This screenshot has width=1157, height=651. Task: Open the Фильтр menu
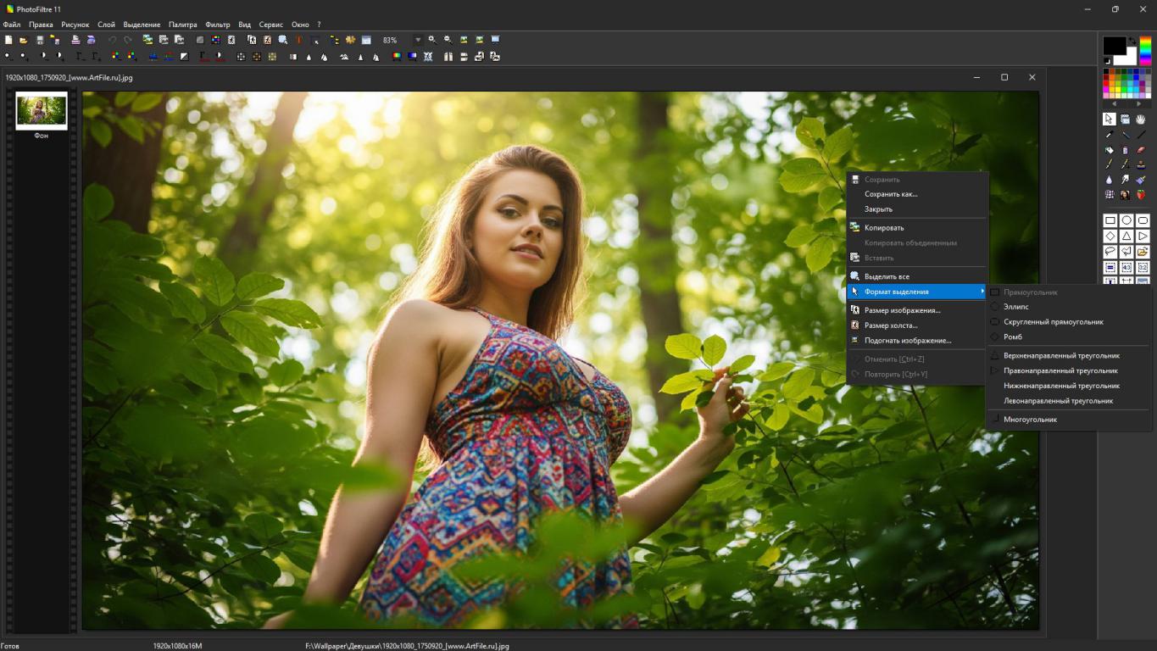[217, 25]
